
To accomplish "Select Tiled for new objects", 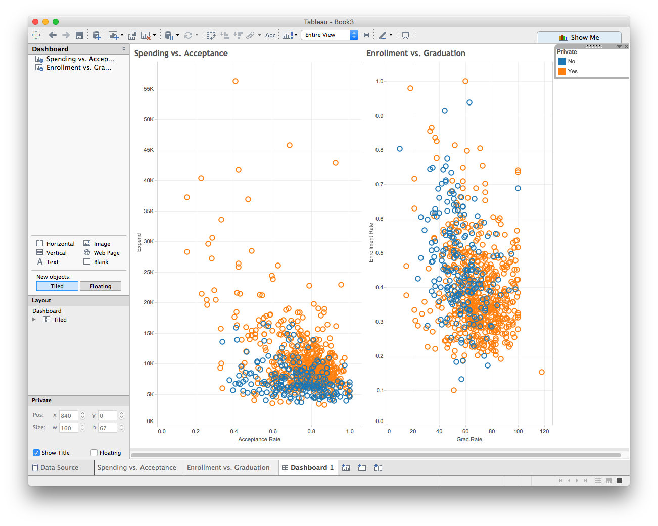I will pyautogui.click(x=57, y=286).
